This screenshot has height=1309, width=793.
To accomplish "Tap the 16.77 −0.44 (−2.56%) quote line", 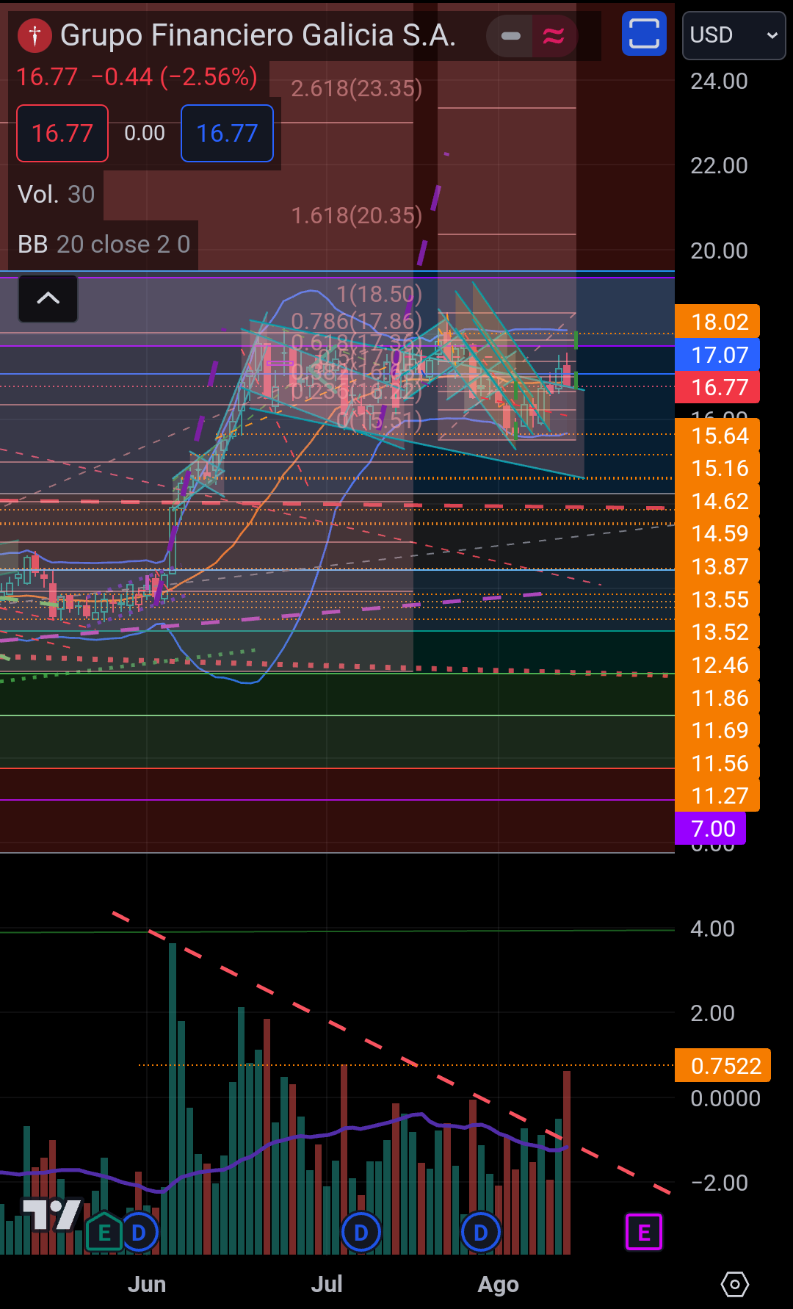I will [x=137, y=76].
